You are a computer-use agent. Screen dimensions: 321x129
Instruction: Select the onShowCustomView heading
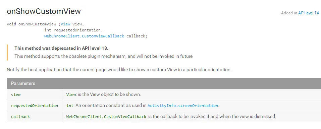pos(44,11)
